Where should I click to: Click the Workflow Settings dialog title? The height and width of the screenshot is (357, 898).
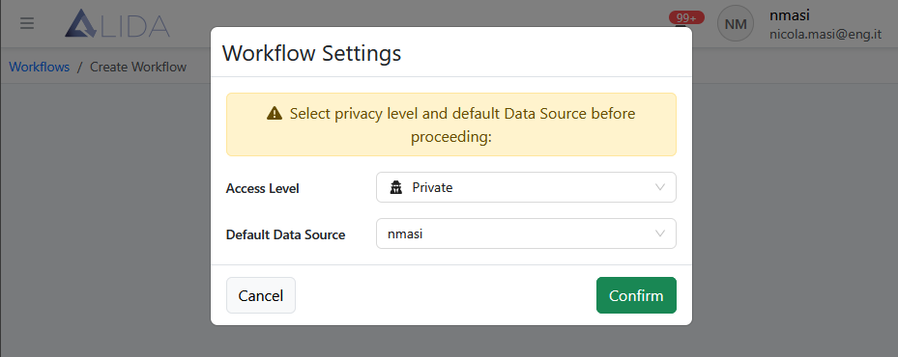pos(311,53)
